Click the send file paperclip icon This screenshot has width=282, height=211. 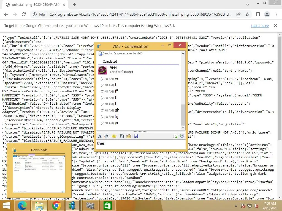pyautogui.click(x=121, y=136)
